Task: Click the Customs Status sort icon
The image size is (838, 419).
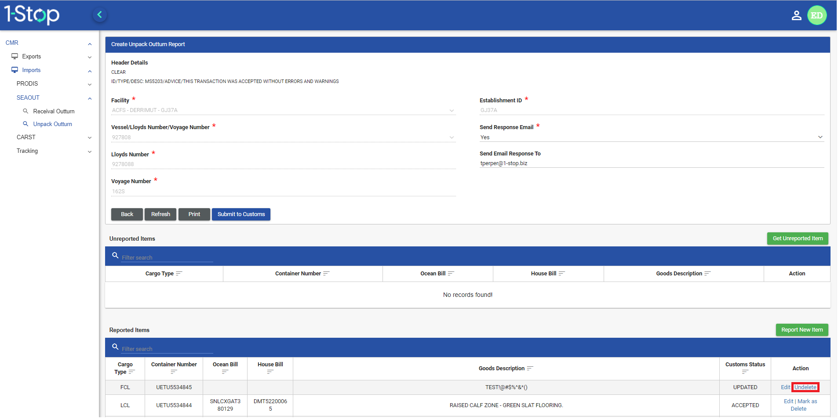Action: pos(745,372)
